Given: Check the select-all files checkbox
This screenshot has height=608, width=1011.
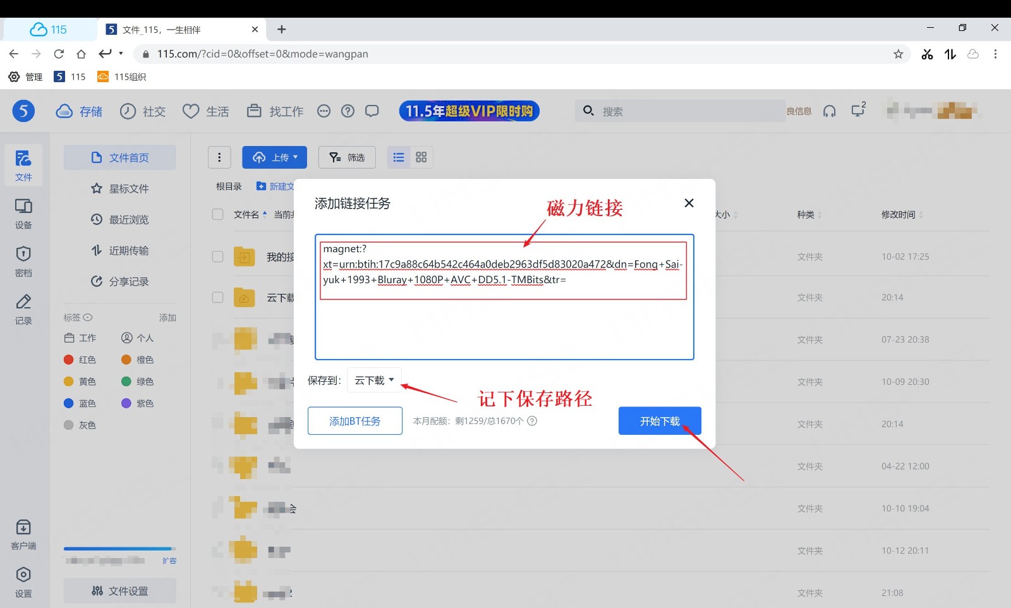Looking at the screenshot, I should (218, 214).
